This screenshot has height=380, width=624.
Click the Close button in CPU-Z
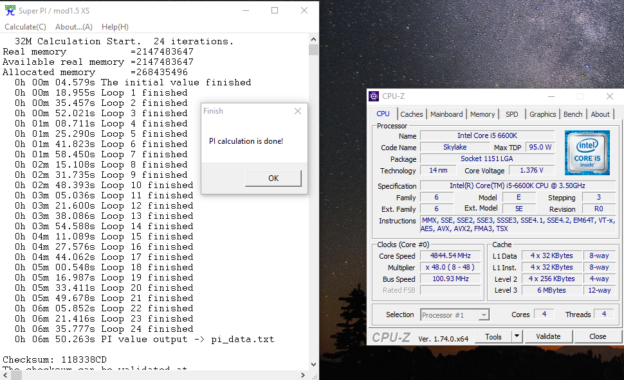[598, 337]
